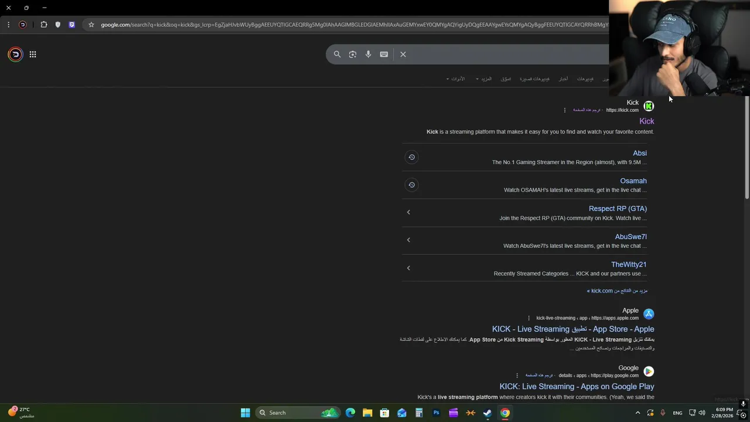Click the Google Play favicon
This screenshot has height=422, width=750.
pyautogui.click(x=649, y=372)
